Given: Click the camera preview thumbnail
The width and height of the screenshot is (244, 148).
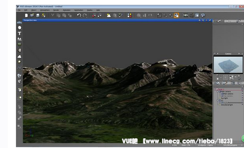Looking at the screenshot, I should click(228, 65).
